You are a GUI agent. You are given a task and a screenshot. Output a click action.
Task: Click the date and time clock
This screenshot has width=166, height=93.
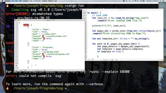click(152, 1)
